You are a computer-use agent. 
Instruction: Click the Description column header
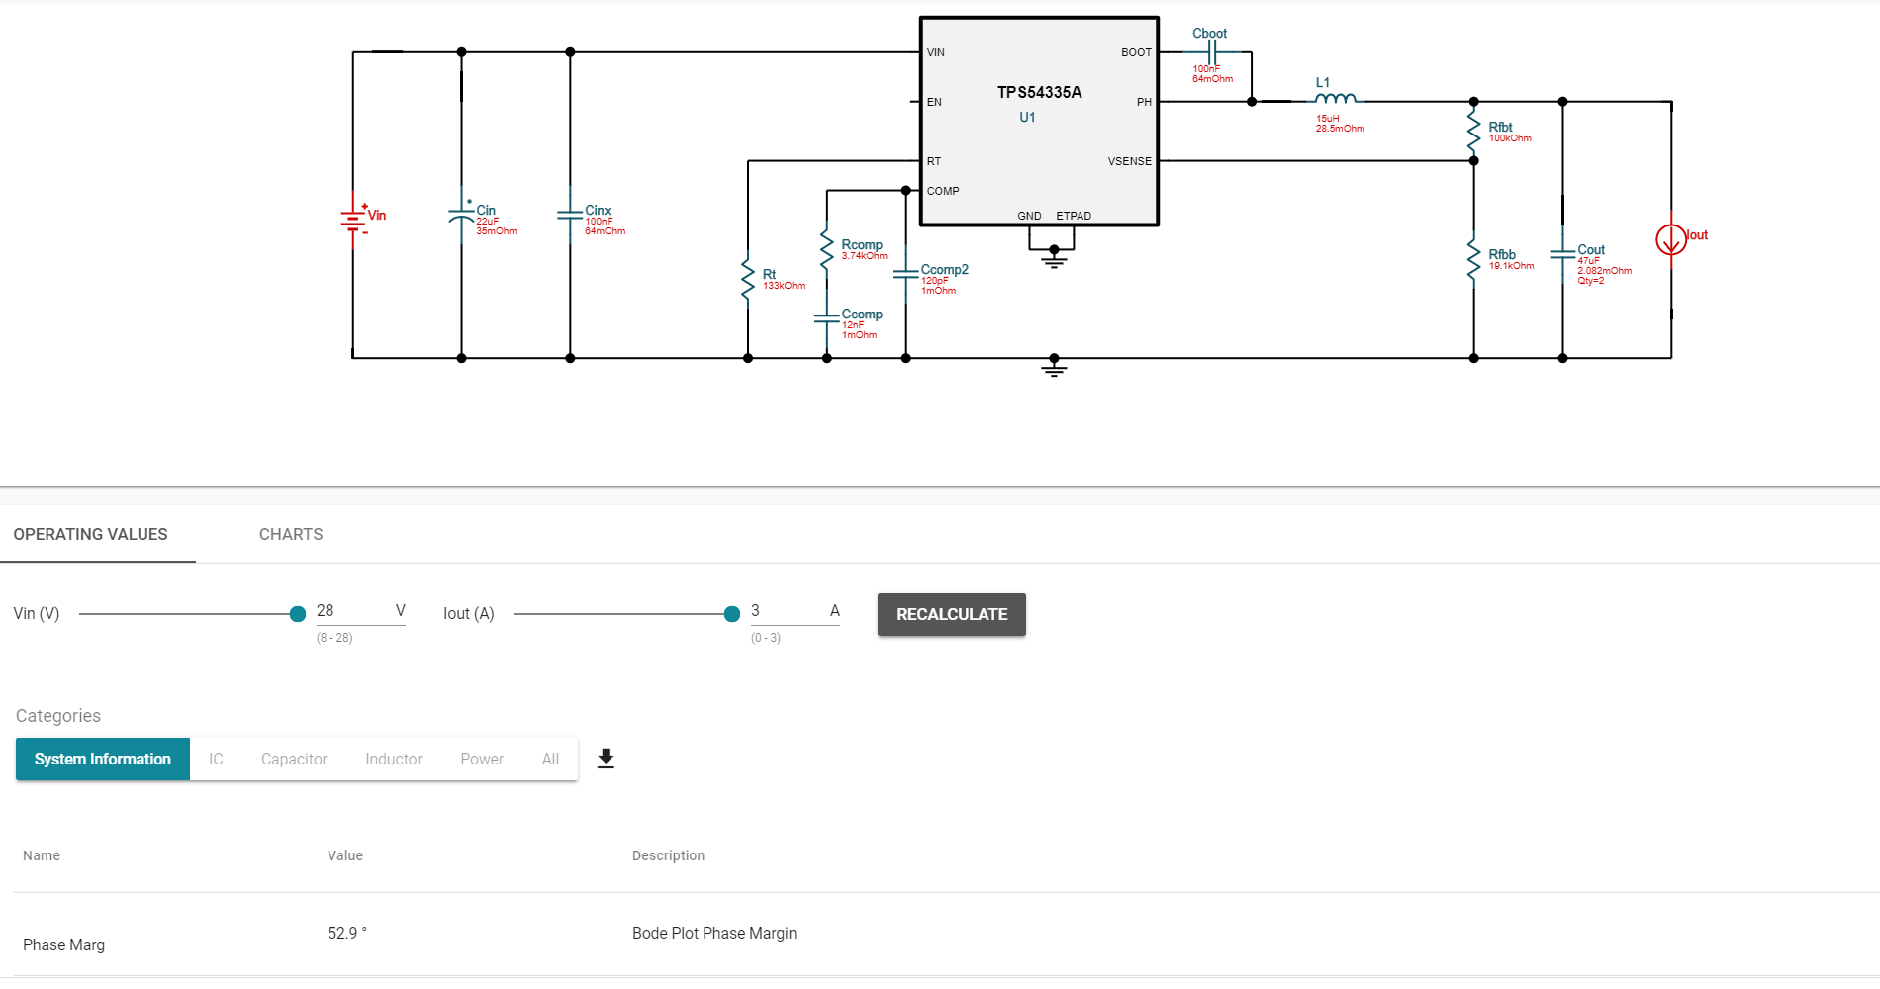click(x=669, y=855)
